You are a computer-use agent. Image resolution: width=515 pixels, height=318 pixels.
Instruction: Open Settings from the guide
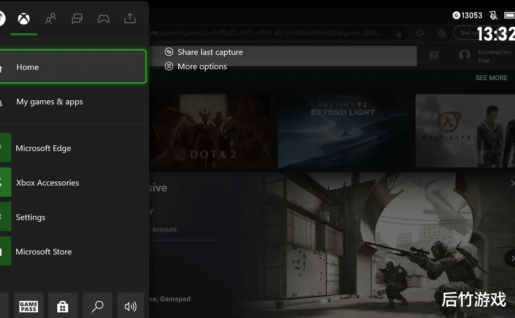point(73,217)
